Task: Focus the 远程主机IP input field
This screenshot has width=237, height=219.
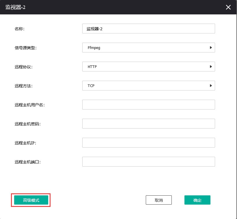Action: tap(148, 143)
